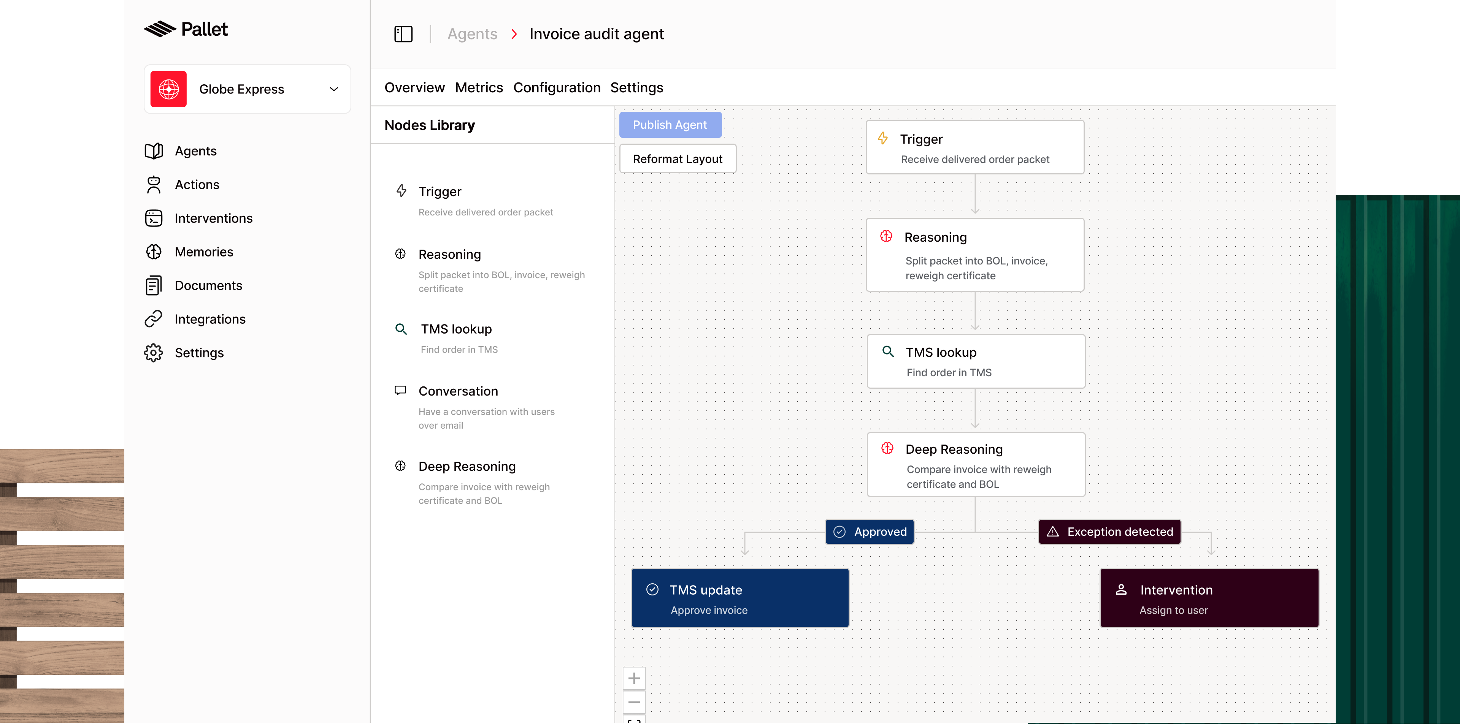Click the Documents page icon
This screenshot has width=1460, height=725.
click(154, 285)
